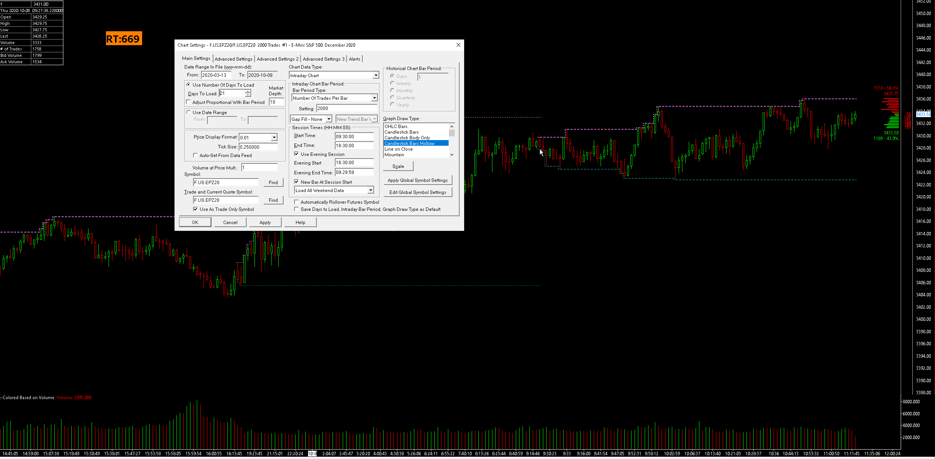Viewport: 935px width, 459px height.
Task: Expand the Bar Period Type dropdown
Action: [x=374, y=98]
